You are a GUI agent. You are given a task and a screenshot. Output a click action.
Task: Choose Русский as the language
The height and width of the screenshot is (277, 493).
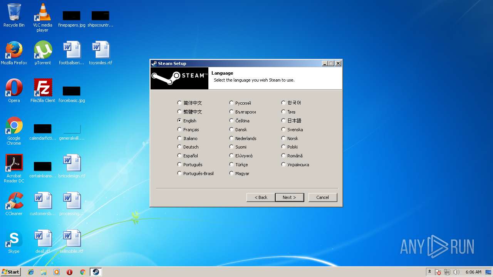tap(240, 103)
